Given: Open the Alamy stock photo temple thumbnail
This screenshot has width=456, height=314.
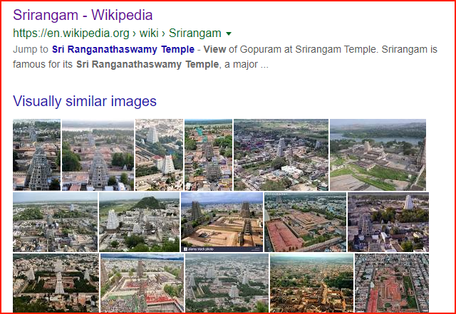Looking at the screenshot, I should pos(222,222).
